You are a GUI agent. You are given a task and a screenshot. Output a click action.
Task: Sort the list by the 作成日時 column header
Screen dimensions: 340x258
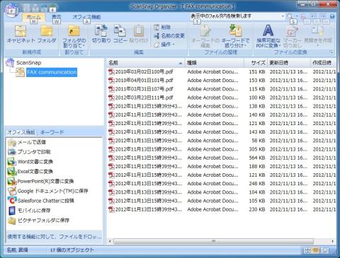(x=323, y=63)
